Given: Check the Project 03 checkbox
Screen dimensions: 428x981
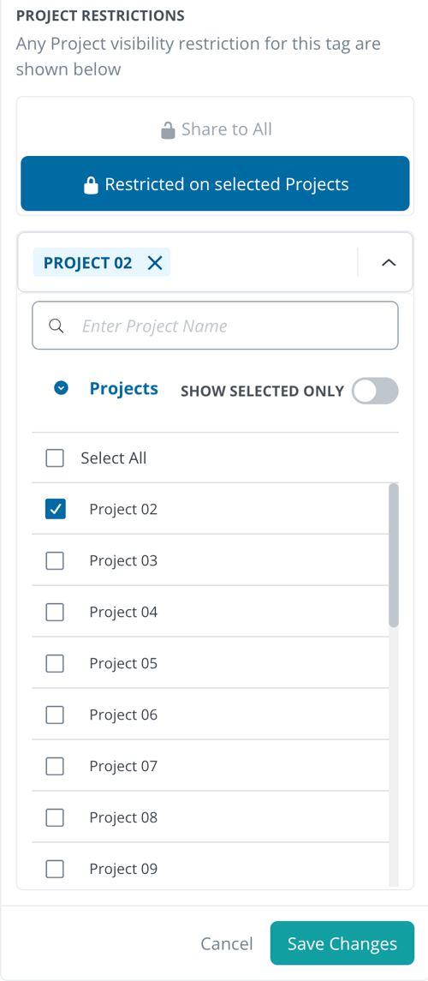Looking at the screenshot, I should pos(55,560).
